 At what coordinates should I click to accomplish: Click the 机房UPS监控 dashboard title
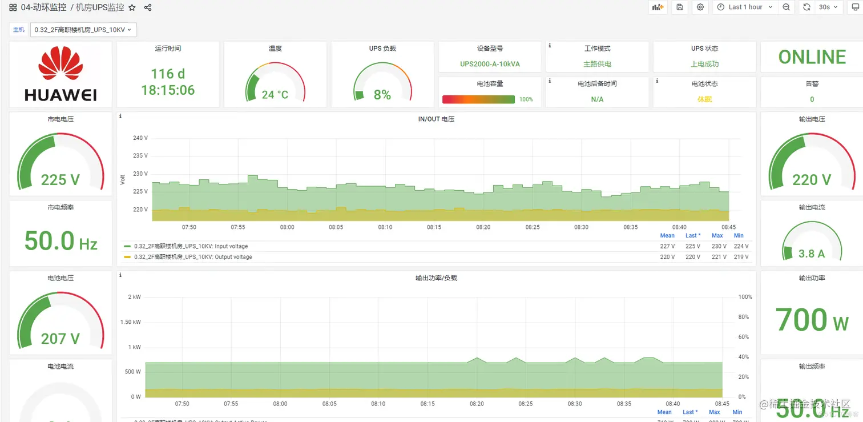100,7
